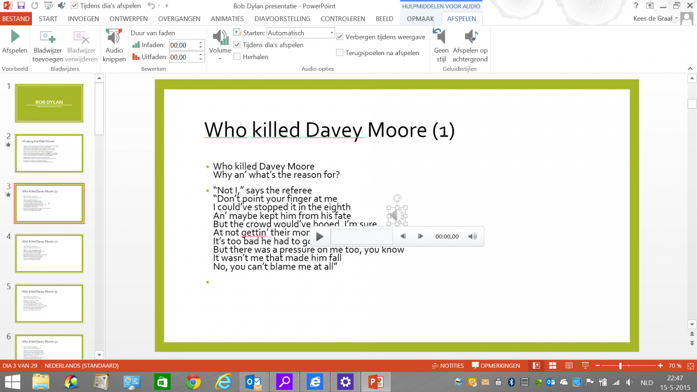Toggle the NOTITIES notes pane
This screenshot has width=697, height=392.
pos(448,366)
